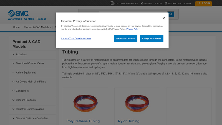This screenshot has height=125, width=222.
Task: Open the Nylon Tubing product link
Action: click(x=129, y=121)
